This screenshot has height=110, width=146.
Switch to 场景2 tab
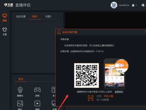point(35,17)
